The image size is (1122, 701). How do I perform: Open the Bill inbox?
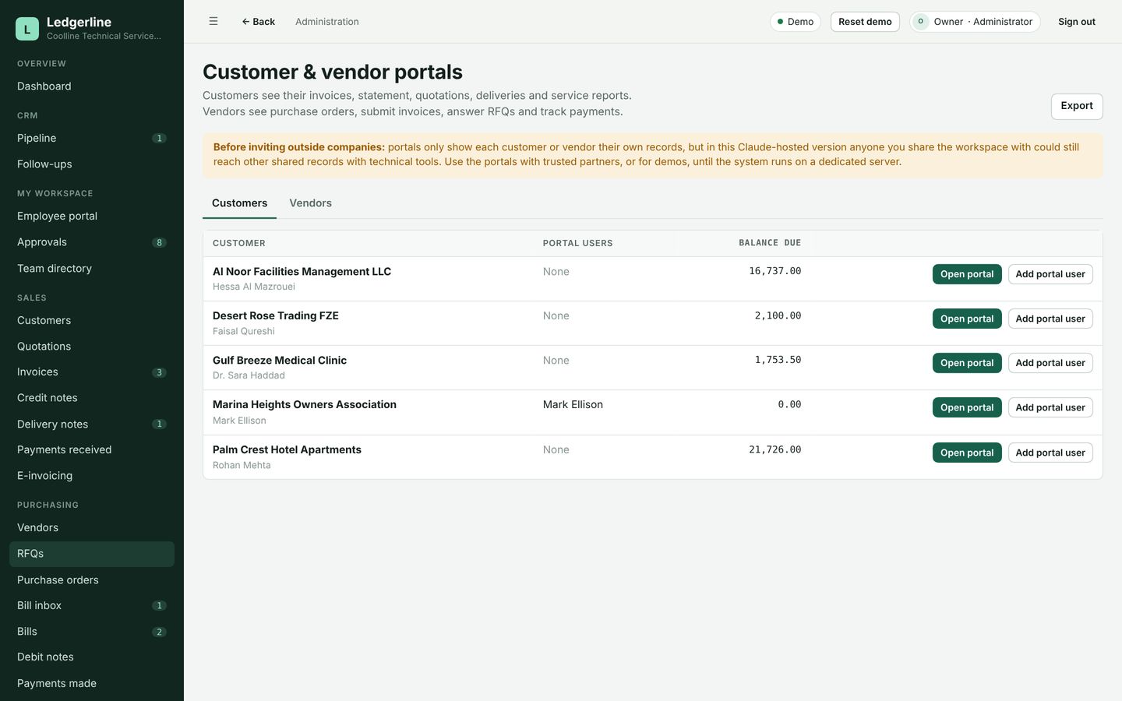coord(92,606)
